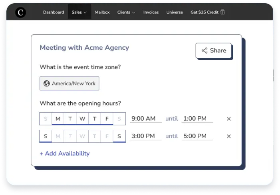Click the C logo icon

click(x=20, y=12)
